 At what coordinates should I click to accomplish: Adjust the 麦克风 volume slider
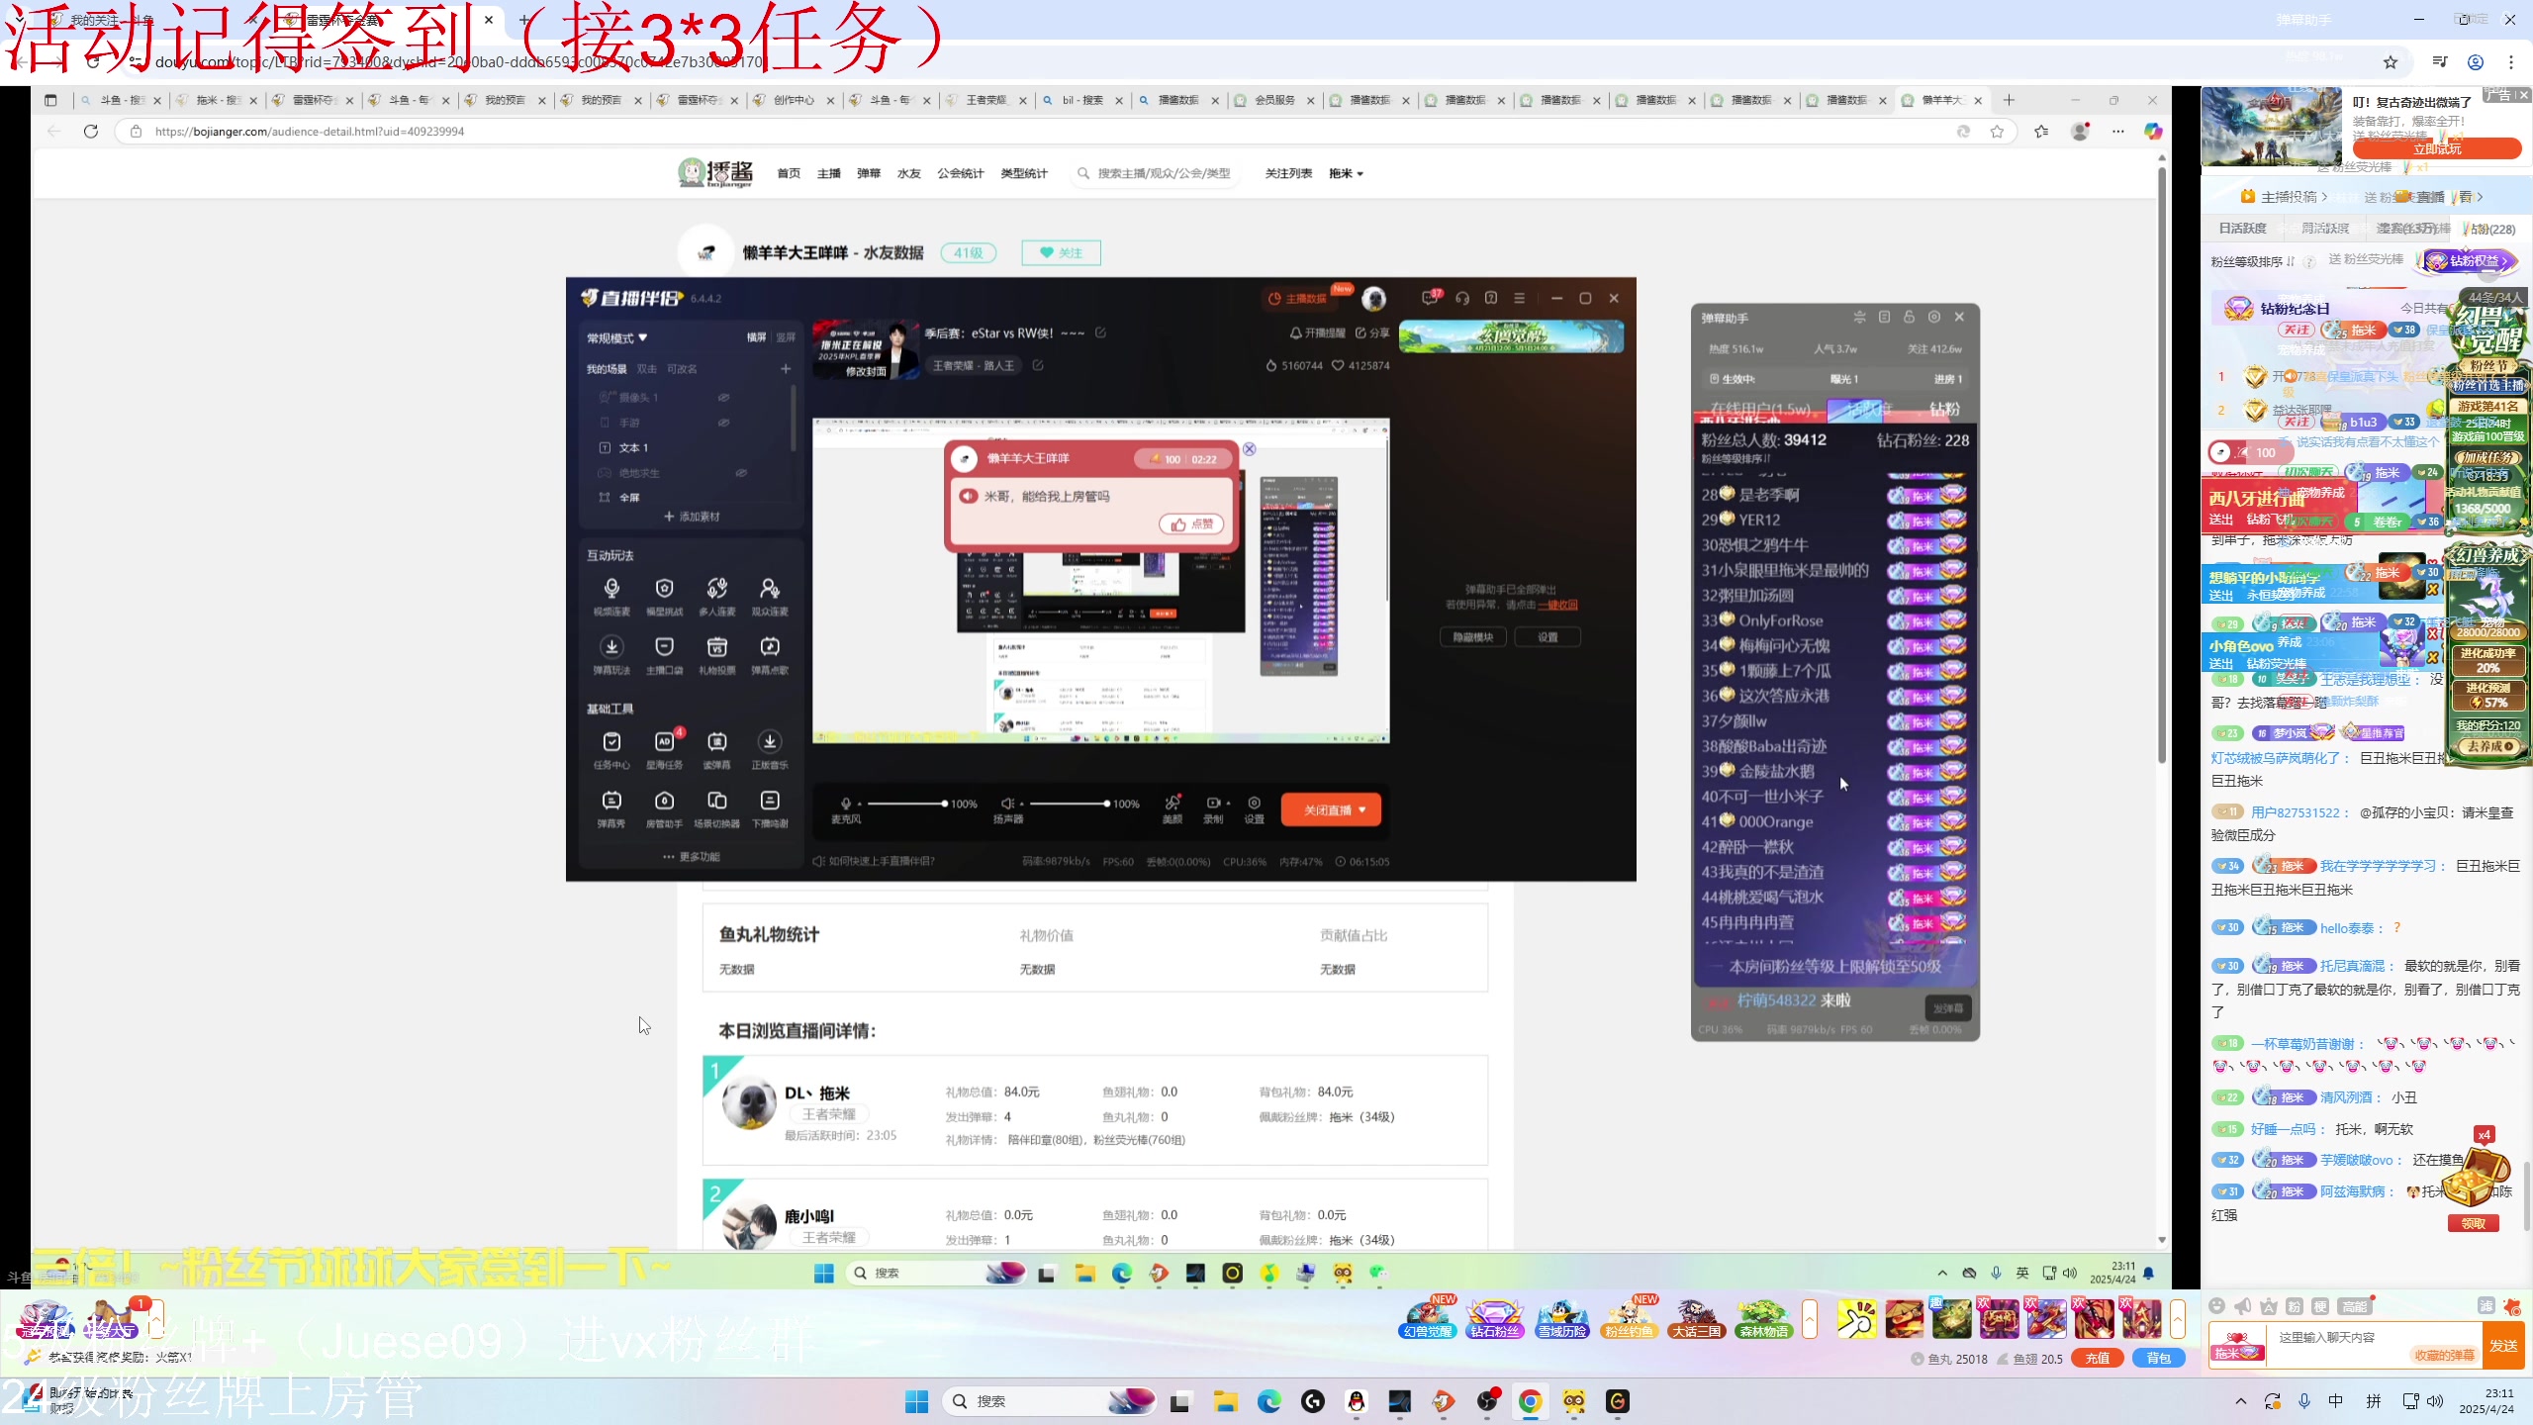905,804
